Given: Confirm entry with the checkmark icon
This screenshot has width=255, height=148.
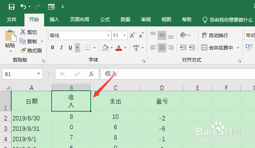Looking at the screenshot, I should 77,74.
